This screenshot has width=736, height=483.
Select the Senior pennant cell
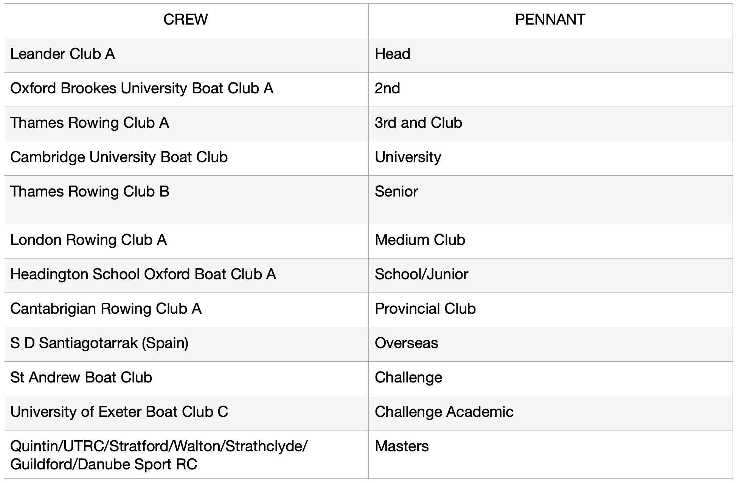(396, 192)
